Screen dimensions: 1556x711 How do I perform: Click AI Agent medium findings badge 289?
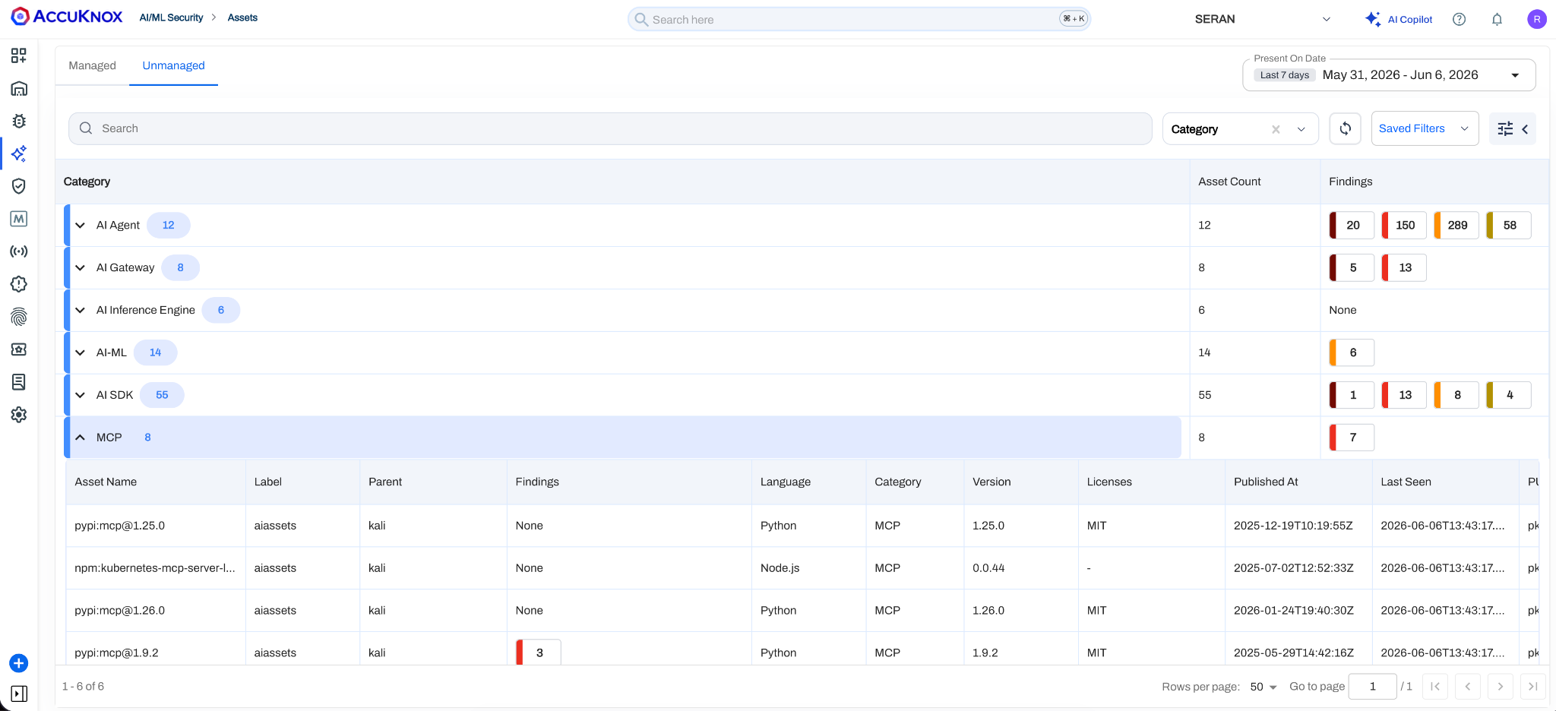pyautogui.click(x=1456, y=225)
